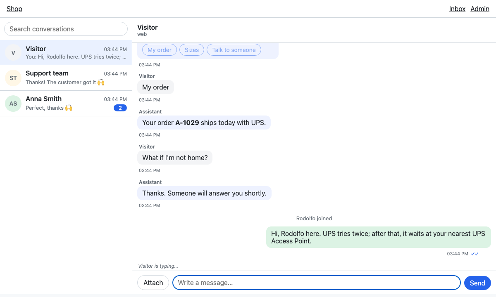Open the Anna Smith conversation
Screen dimensions: 496x297
pos(66,104)
